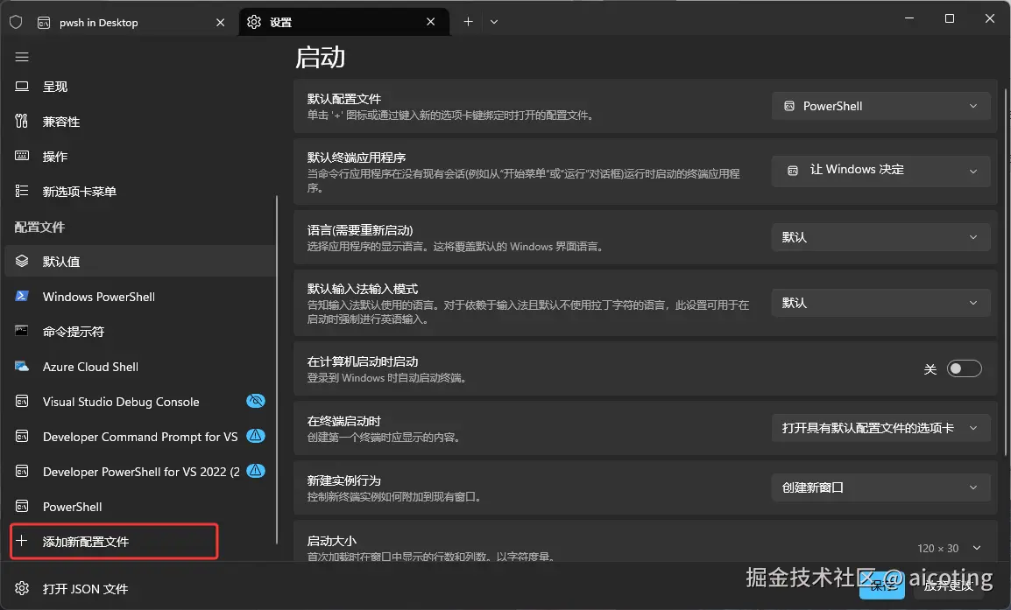1011x610 pixels.
Task: Click the hamburger navigation menu icon
Action: (22, 57)
